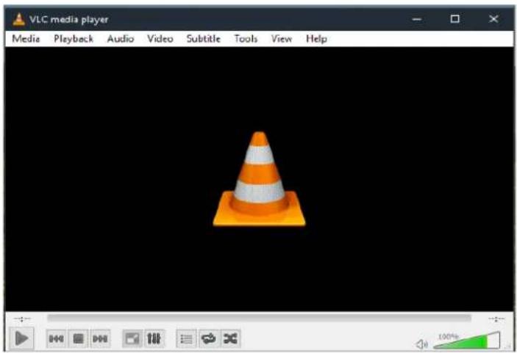The width and height of the screenshot is (517, 353).
Task: Click the large VLC cone in video area
Action: coord(259,179)
